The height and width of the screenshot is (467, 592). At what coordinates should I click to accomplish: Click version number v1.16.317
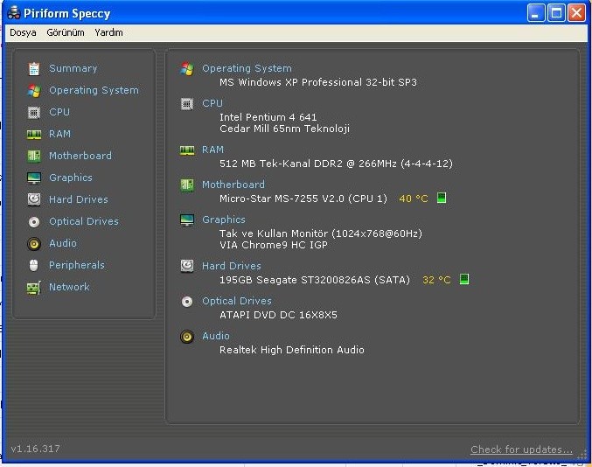[x=35, y=449]
